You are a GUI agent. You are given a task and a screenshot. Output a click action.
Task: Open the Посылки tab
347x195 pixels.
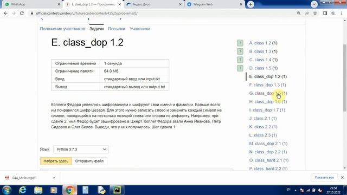click(x=117, y=29)
